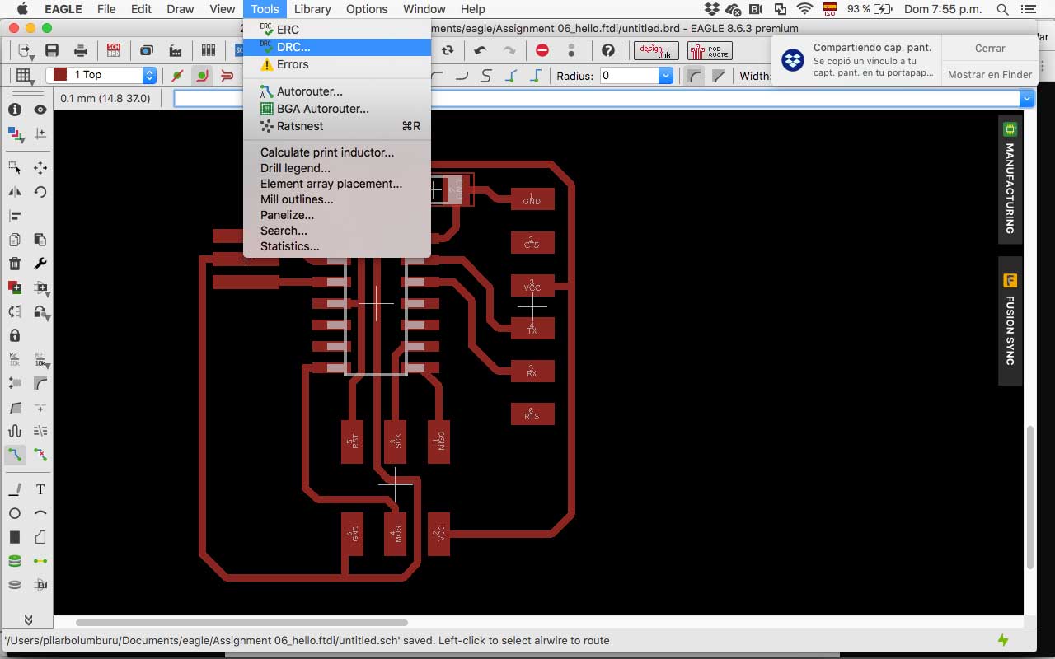Select the Arc drawing tool
This screenshot has height=659, width=1055.
pos(40,513)
